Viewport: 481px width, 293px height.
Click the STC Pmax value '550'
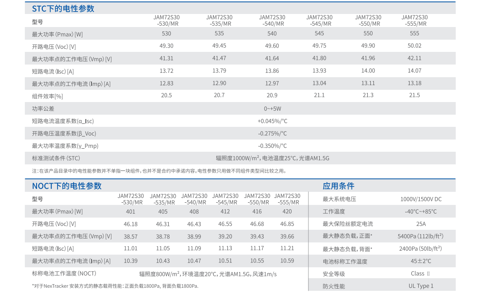click(x=368, y=34)
